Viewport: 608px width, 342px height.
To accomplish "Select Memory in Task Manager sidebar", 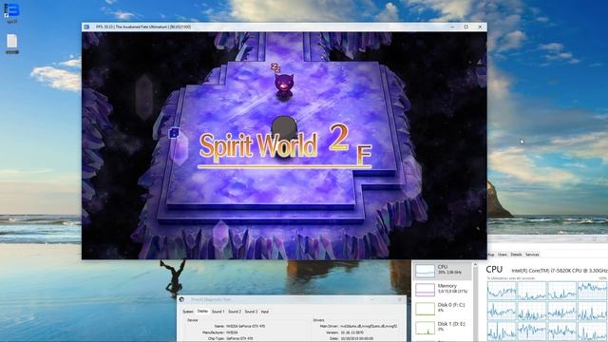I will 442,289.
